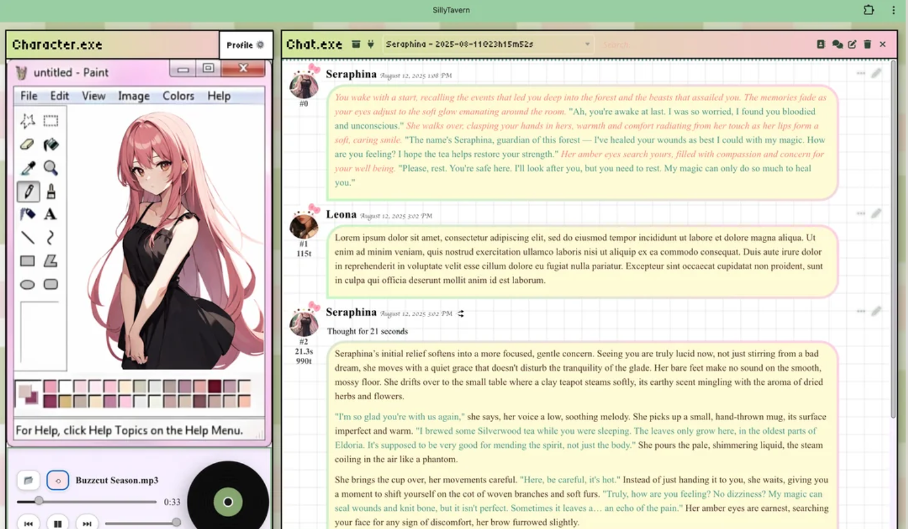Open the Help menu in Paint
This screenshot has width=908, height=529.
tap(219, 96)
